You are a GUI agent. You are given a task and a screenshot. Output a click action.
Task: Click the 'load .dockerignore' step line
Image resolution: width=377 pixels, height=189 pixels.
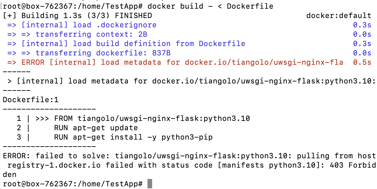click(82, 25)
